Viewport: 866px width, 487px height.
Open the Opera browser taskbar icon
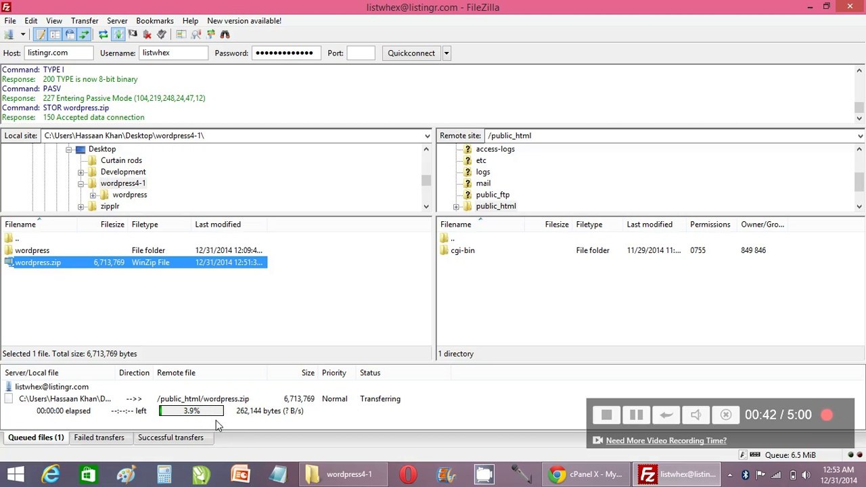click(x=408, y=474)
